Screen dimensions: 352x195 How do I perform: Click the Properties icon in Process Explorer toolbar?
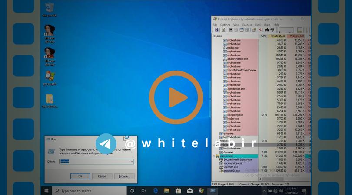254,30
